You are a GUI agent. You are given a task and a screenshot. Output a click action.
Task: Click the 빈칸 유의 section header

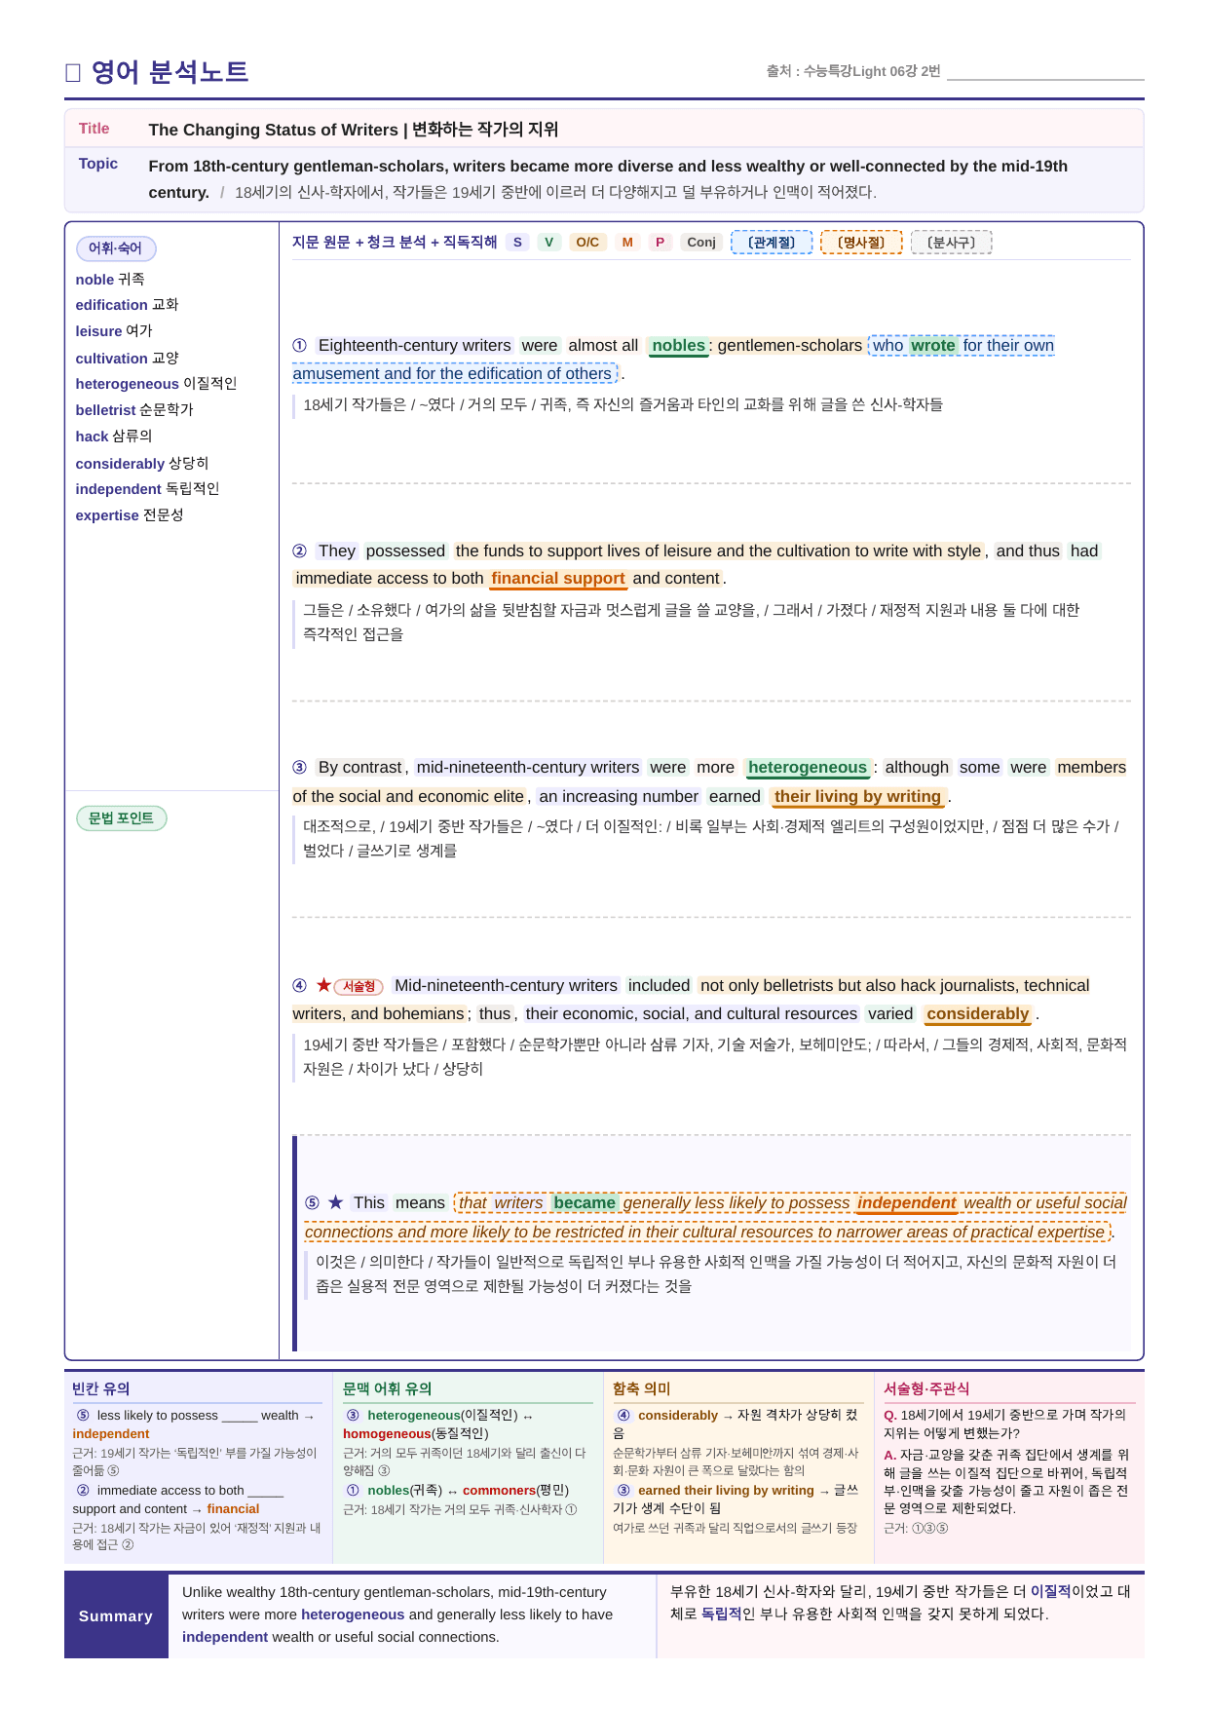[x=101, y=1388]
